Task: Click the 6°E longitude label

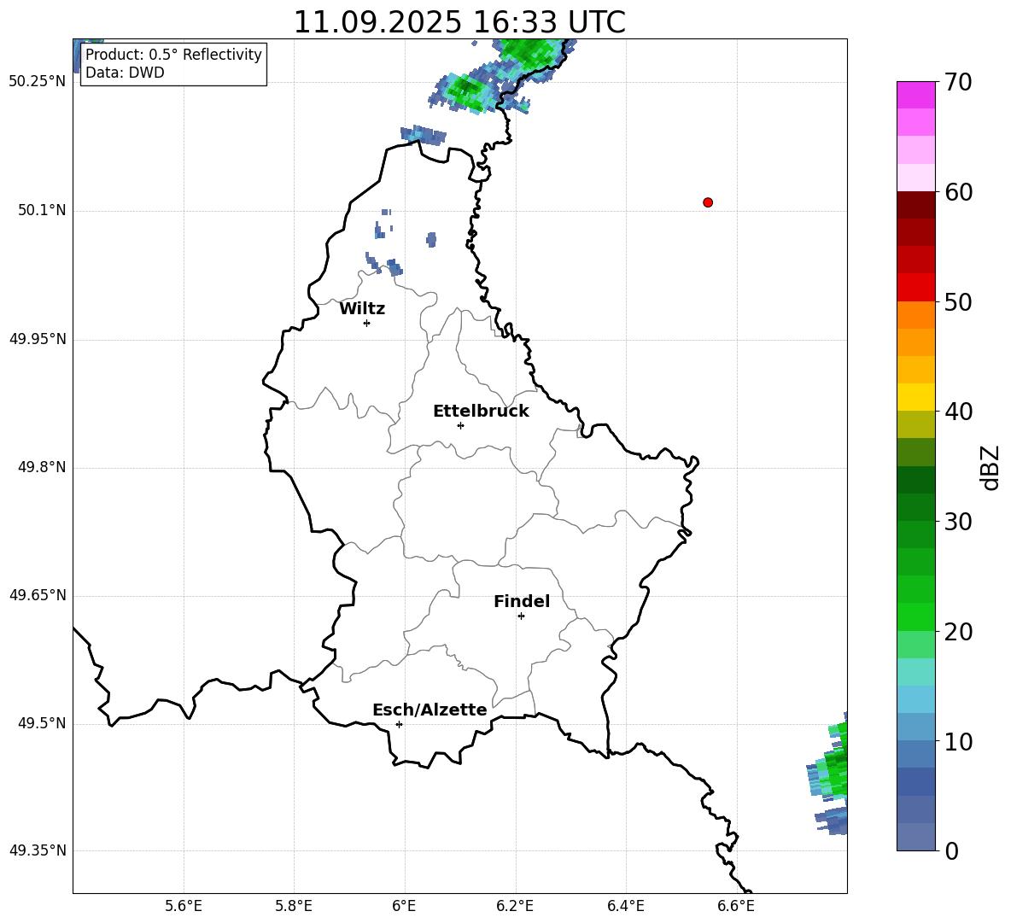Action: (x=404, y=906)
